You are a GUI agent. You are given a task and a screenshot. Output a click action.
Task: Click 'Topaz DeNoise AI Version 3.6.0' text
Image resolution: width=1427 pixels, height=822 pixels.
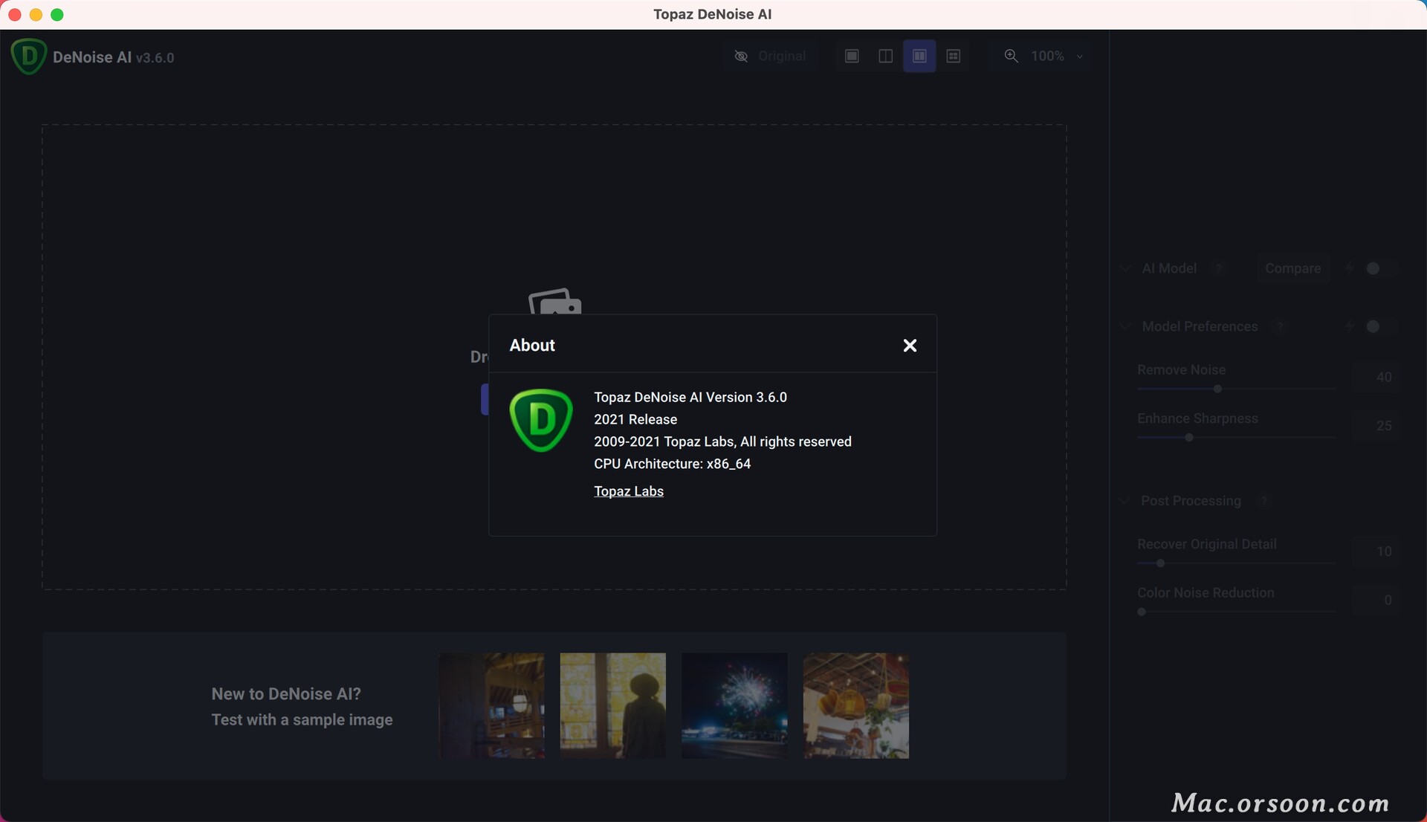[690, 397]
